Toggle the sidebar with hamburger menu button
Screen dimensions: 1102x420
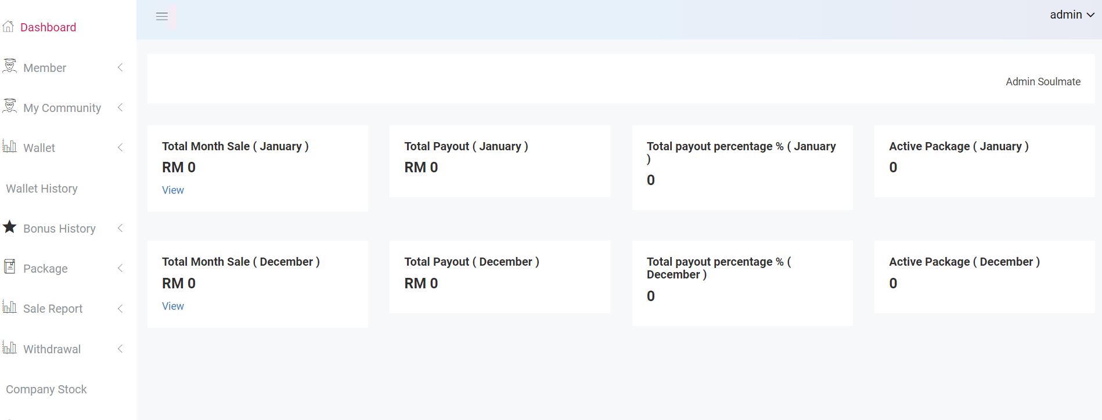click(162, 17)
